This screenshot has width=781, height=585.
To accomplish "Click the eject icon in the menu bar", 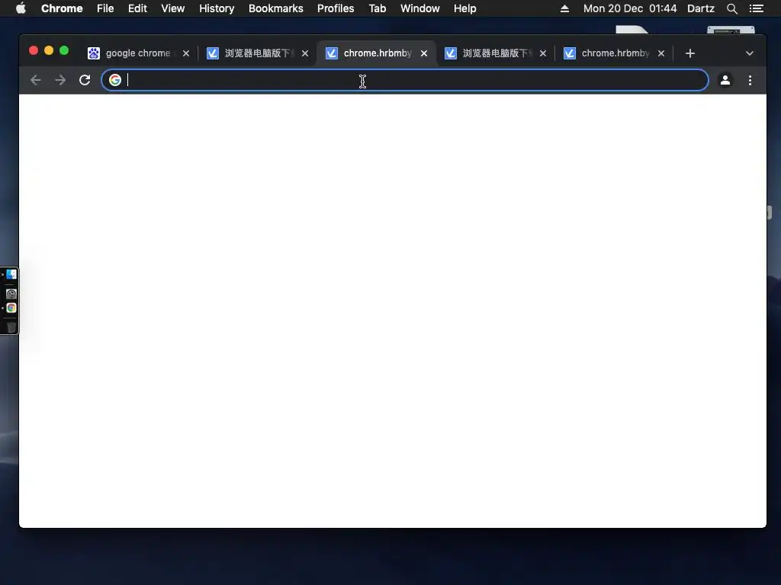I will click(565, 8).
